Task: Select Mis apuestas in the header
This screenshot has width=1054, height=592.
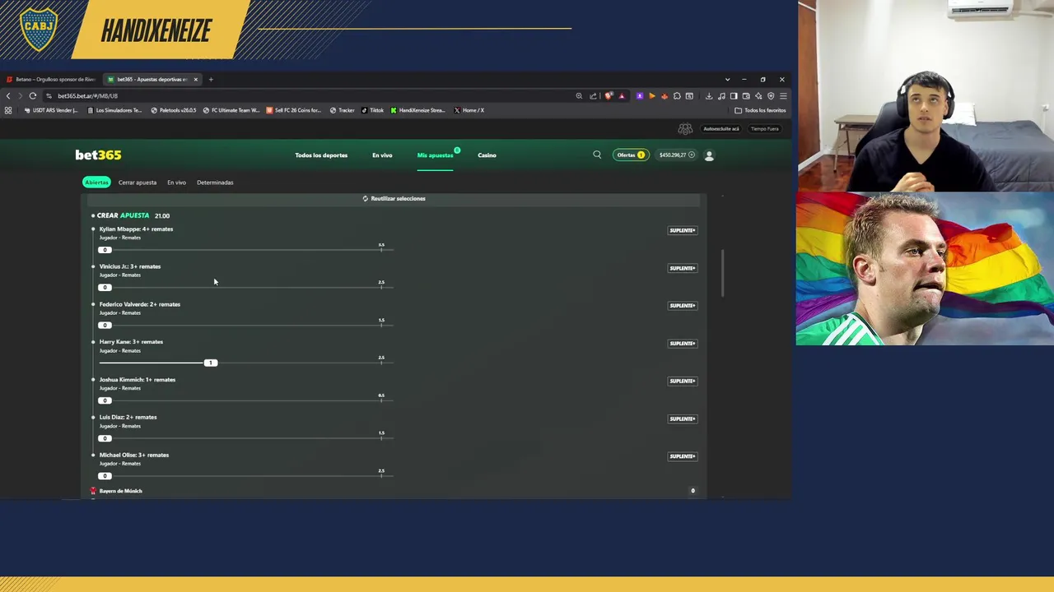Action: 435,155
